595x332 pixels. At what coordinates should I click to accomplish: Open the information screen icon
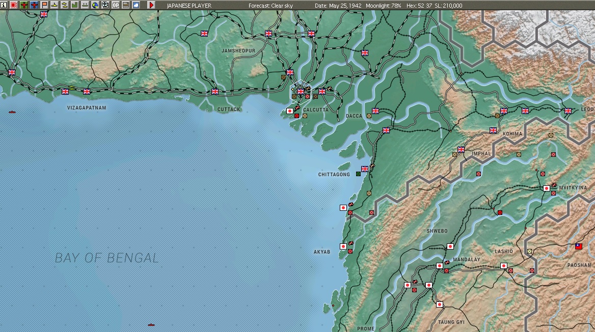(x=4, y=5)
